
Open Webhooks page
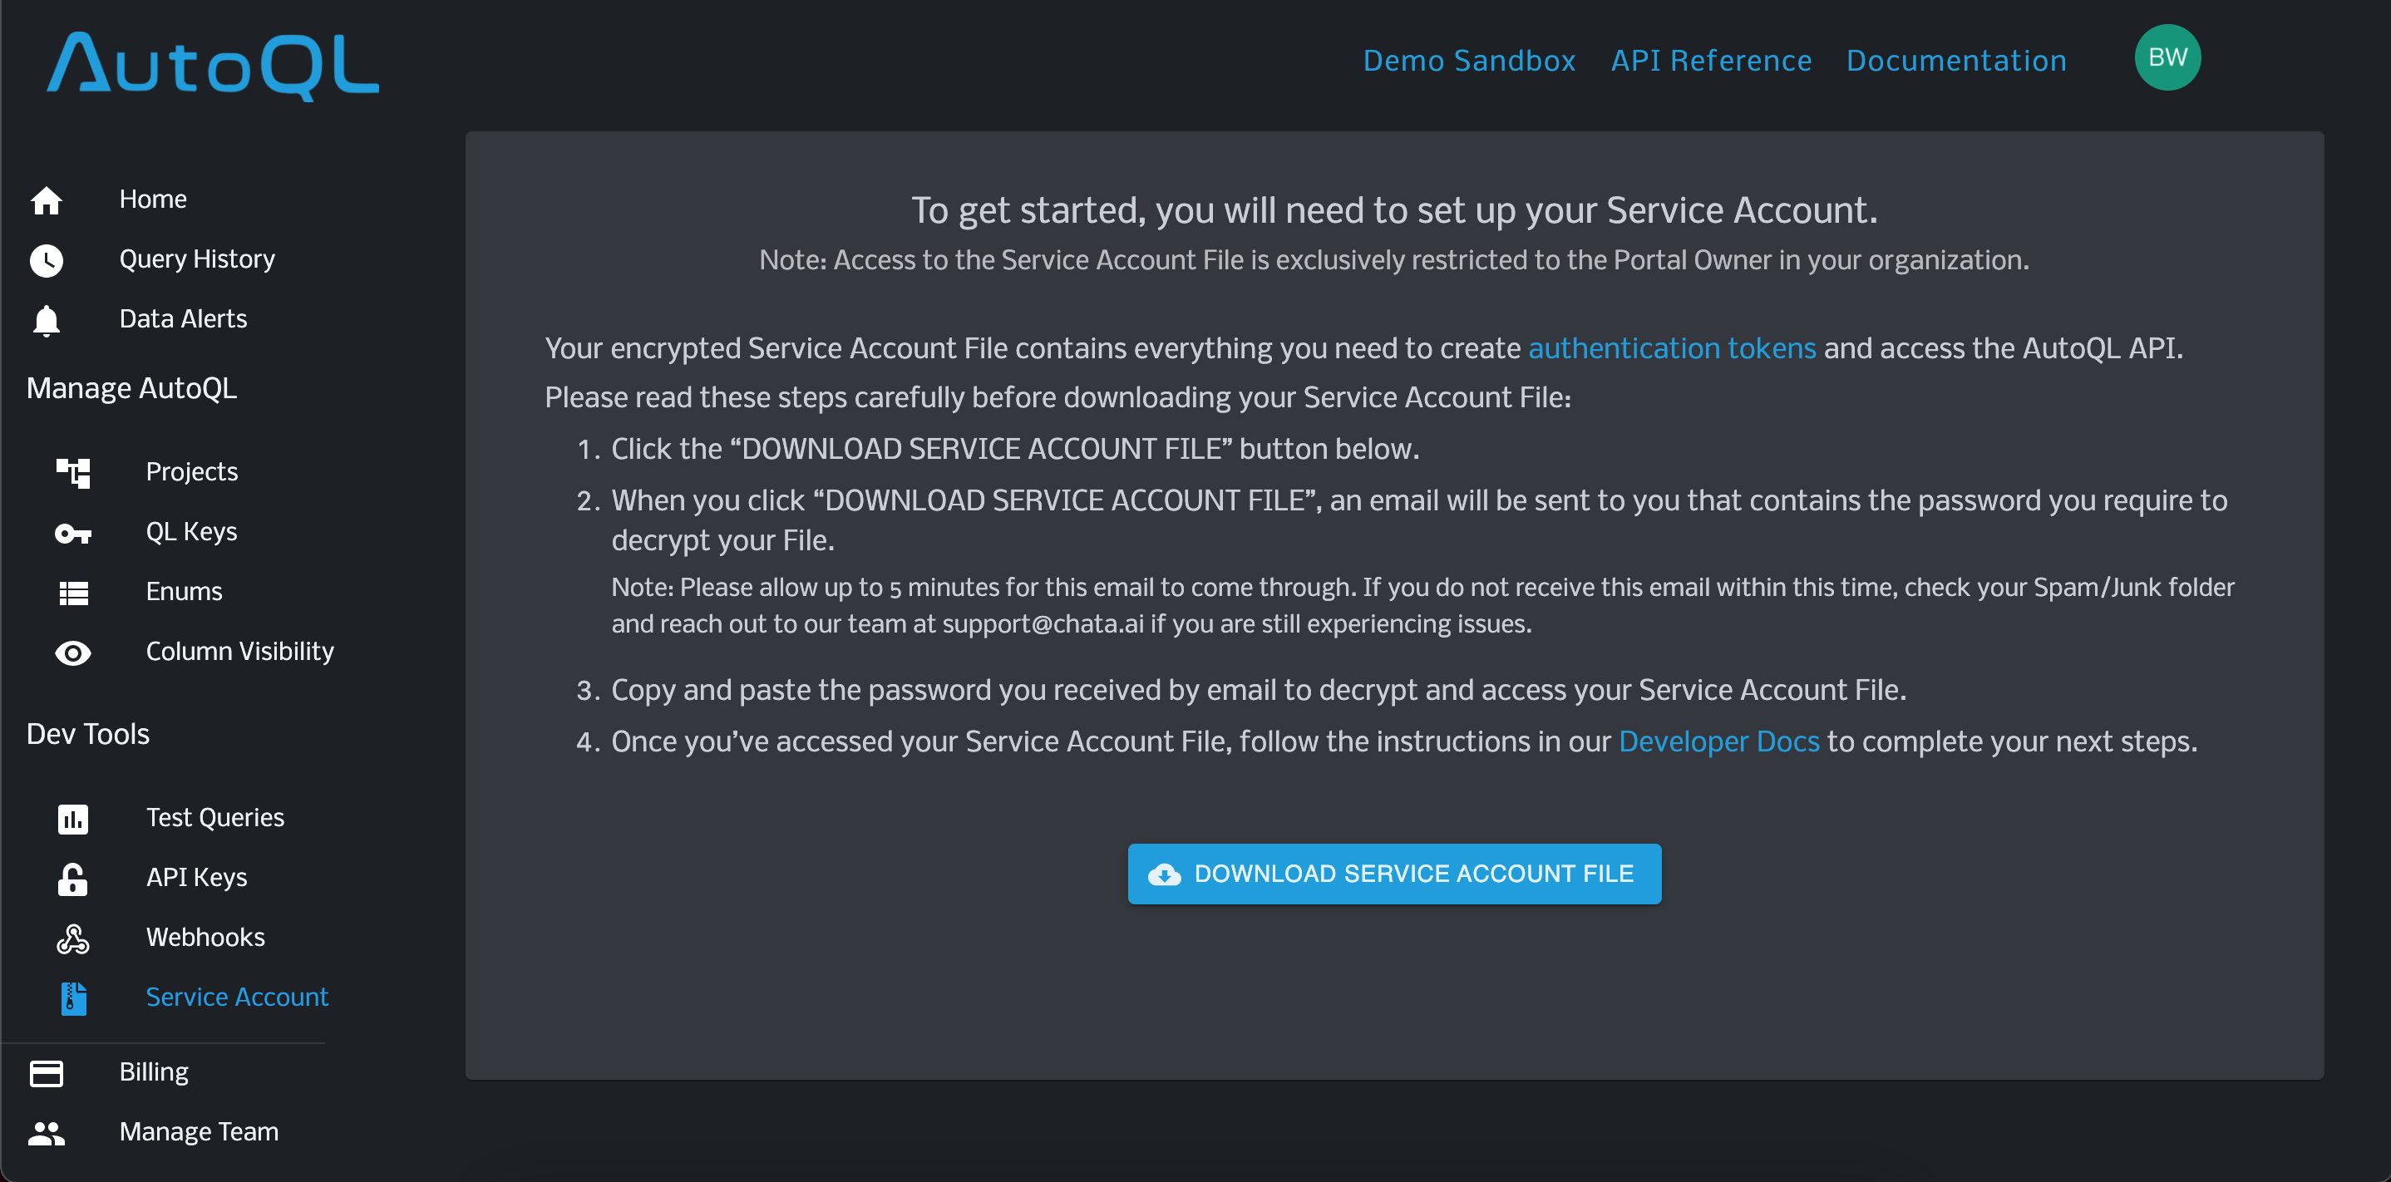205,937
